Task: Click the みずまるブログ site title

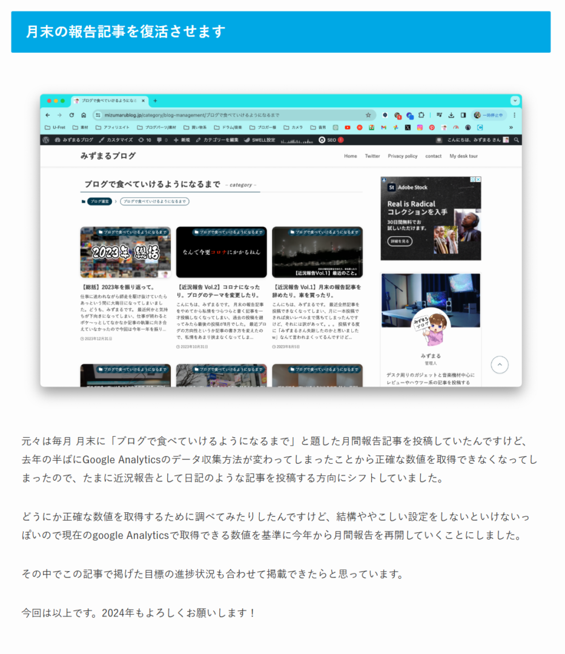Action: pos(108,156)
